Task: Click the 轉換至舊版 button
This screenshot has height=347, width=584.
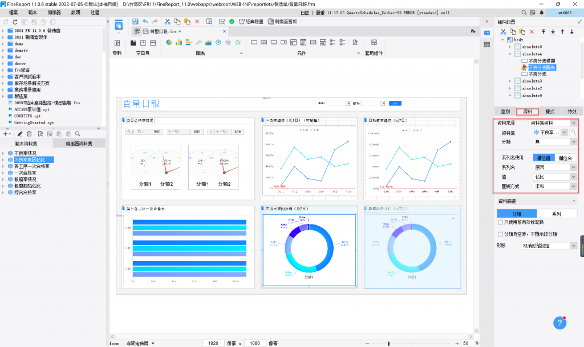Action: coord(283,22)
